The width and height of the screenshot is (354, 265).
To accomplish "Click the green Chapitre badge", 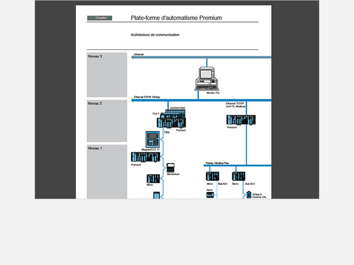I will tap(100, 18).
